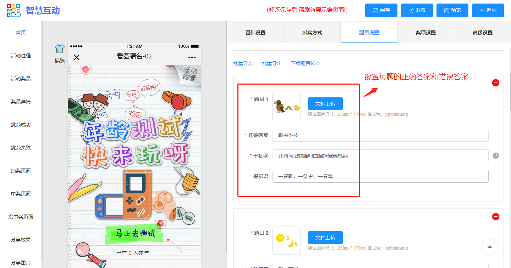Click the 预览 preview button
The height and width of the screenshot is (268, 511).
452,10
